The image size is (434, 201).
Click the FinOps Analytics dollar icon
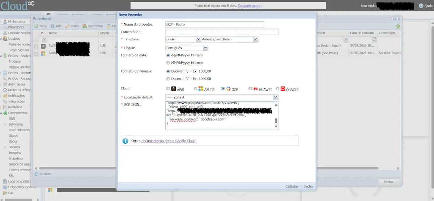[x=5, y=56]
